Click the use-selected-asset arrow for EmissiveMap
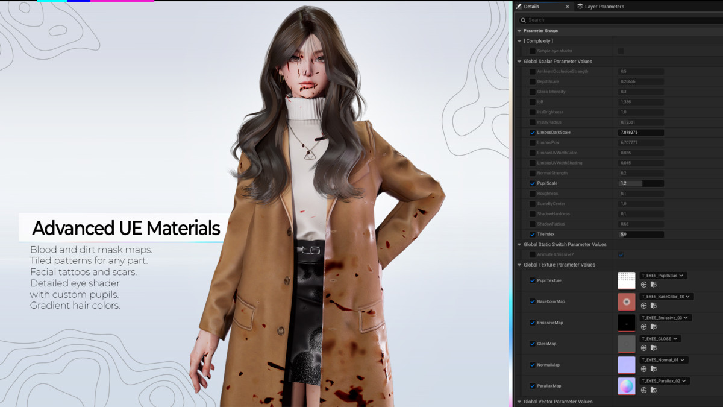Image resolution: width=723 pixels, height=407 pixels. pyautogui.click(x=644, y=327)
